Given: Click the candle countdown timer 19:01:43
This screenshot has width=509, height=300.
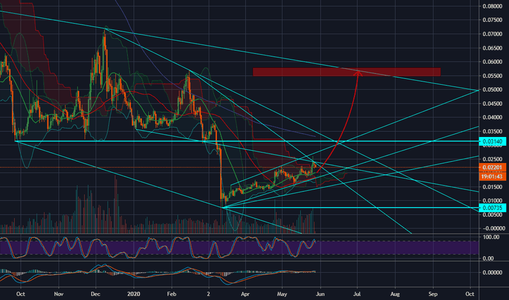Looking at the screenshot, I should pos(493,176).
